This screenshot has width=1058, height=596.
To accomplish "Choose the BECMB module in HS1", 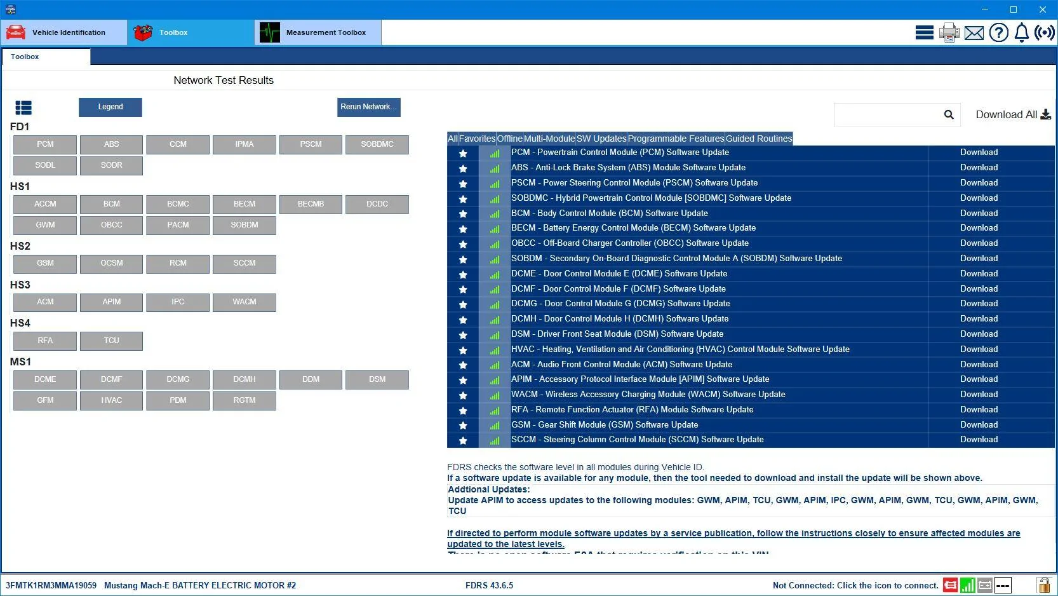I will tap(311, 205).
